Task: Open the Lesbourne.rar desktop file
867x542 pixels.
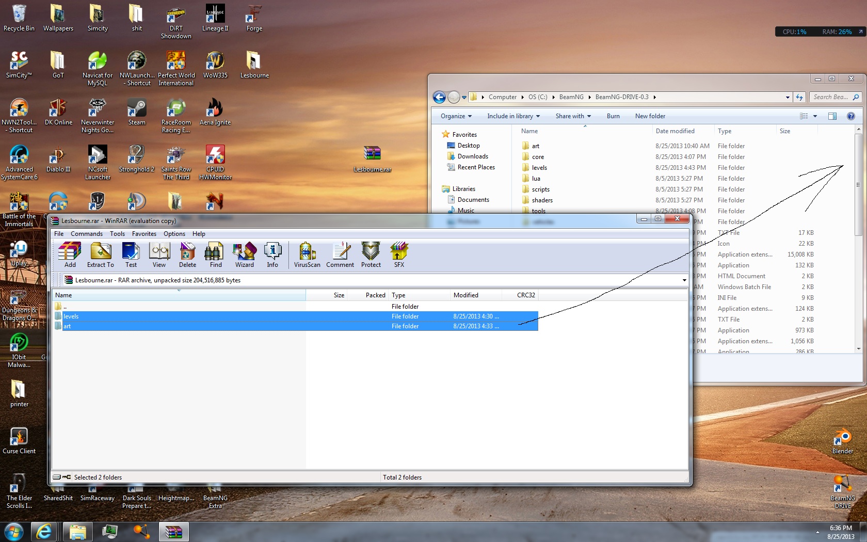Action: pos(372,159)
